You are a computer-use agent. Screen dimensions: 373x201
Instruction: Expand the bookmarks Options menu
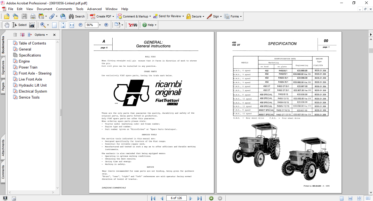[x=41, y=35]
